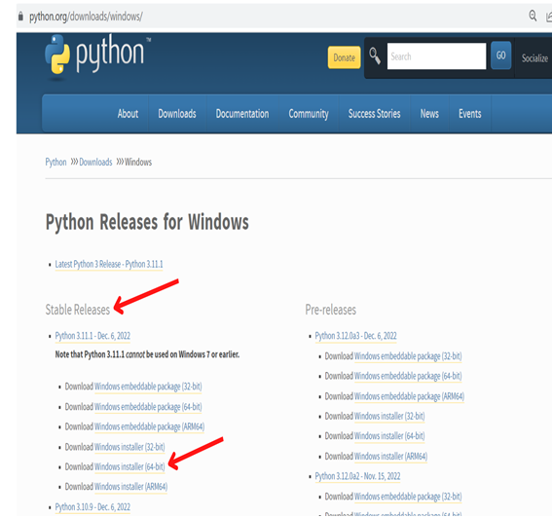Open the Events navigation item
Image resolution: width=552 pixels, height=518 pixels.
(469, 114)
